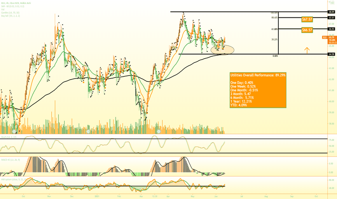
Task: Click the Jun label on the time axis
Action: coord(216,196)
